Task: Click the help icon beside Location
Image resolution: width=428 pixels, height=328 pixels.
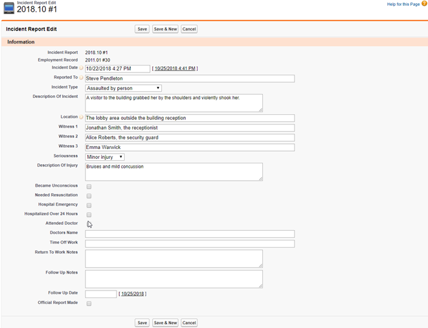Action: click(82, 117)
